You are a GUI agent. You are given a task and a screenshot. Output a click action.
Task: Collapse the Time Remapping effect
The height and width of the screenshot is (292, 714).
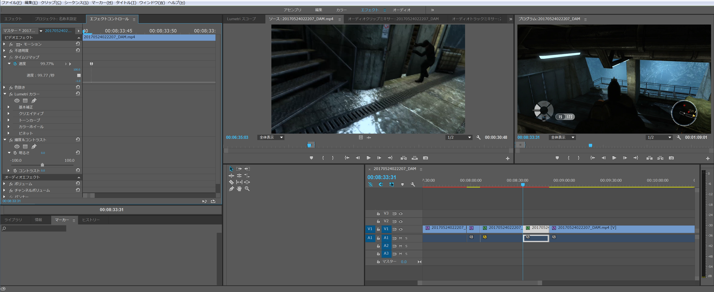click(5, 57)
